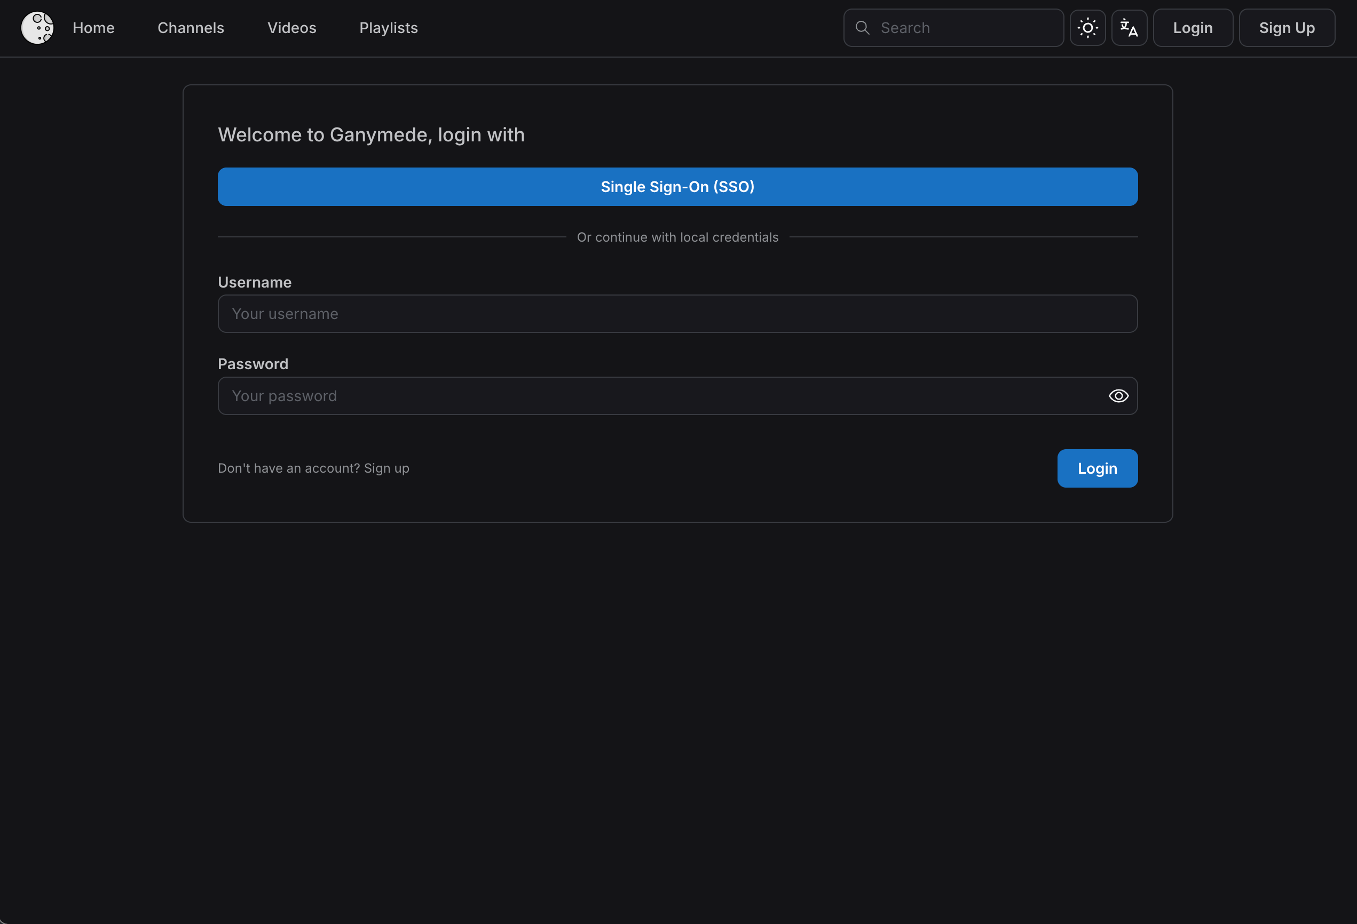Click the 'Welcome to Ganymede, login with' heading
This screenshot has width=1357, height=924.
(372, 135)
